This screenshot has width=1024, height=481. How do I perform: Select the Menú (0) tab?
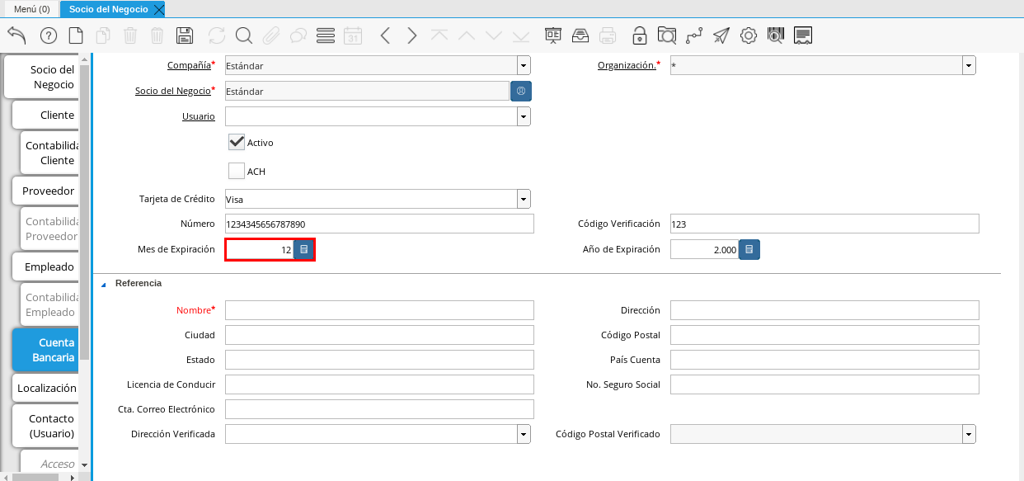[x=31, y=9]
